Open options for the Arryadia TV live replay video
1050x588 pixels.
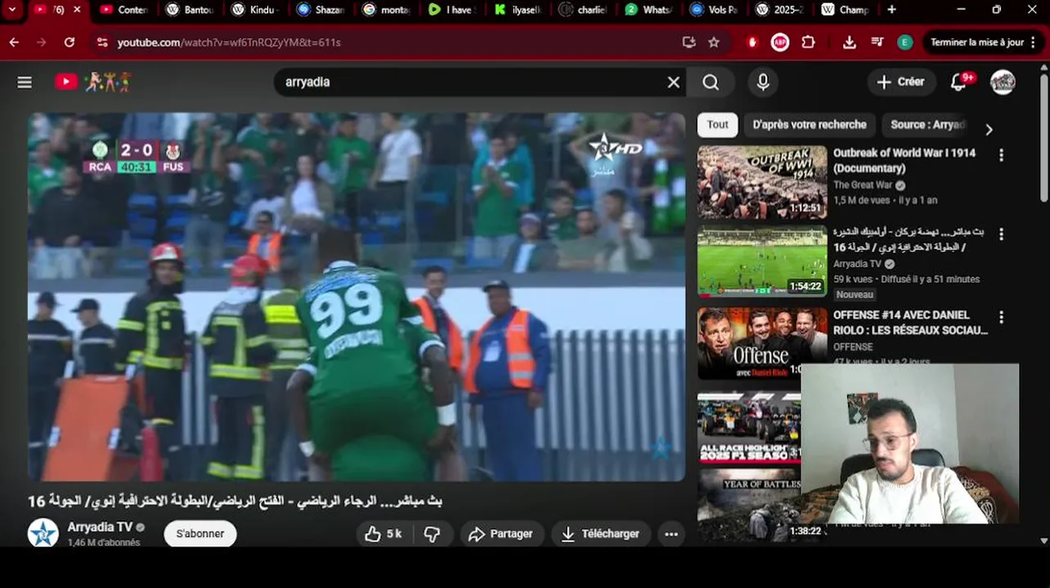(x=1001, y=234)
